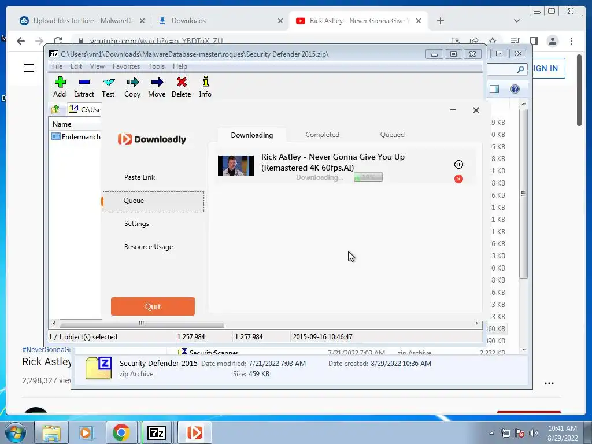Open Chrome from the taskbar
The image size is (592, 444).
[121, 432]
